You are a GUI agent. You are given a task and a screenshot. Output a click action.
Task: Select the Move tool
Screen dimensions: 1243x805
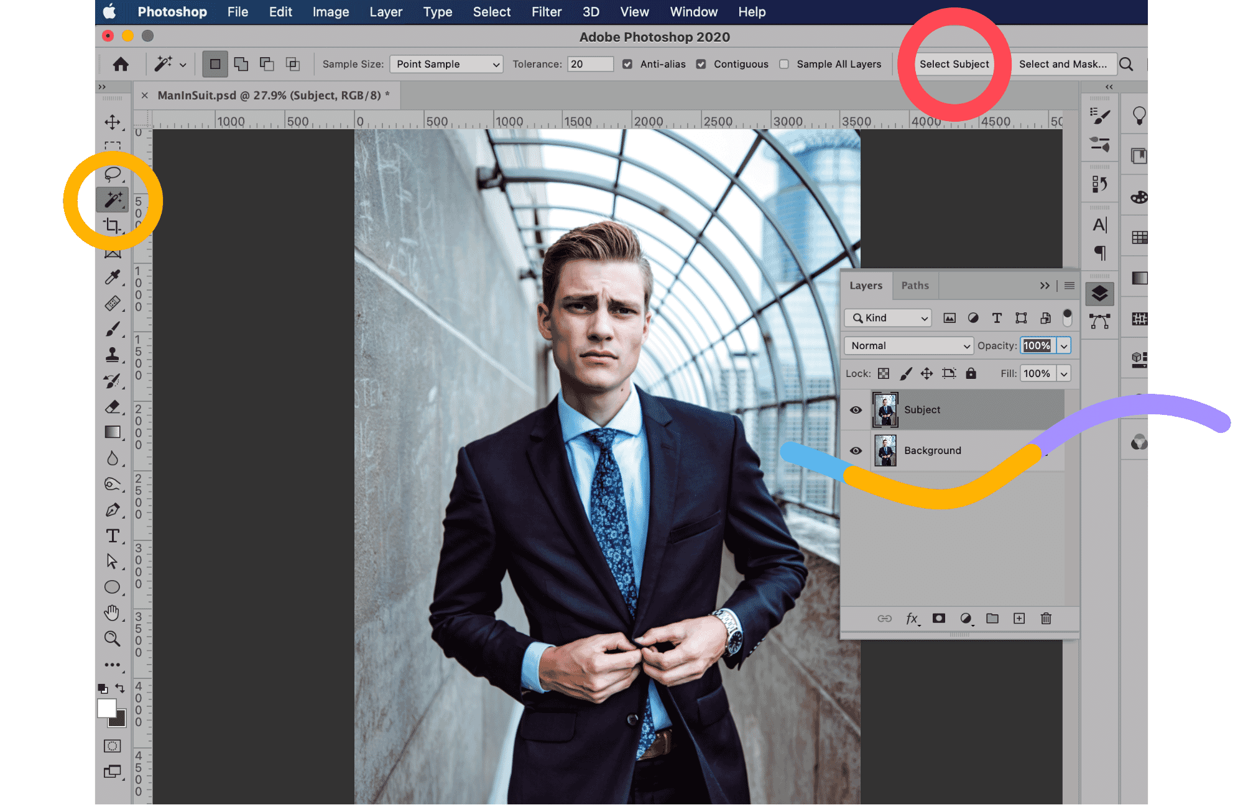tap(113, 122)
